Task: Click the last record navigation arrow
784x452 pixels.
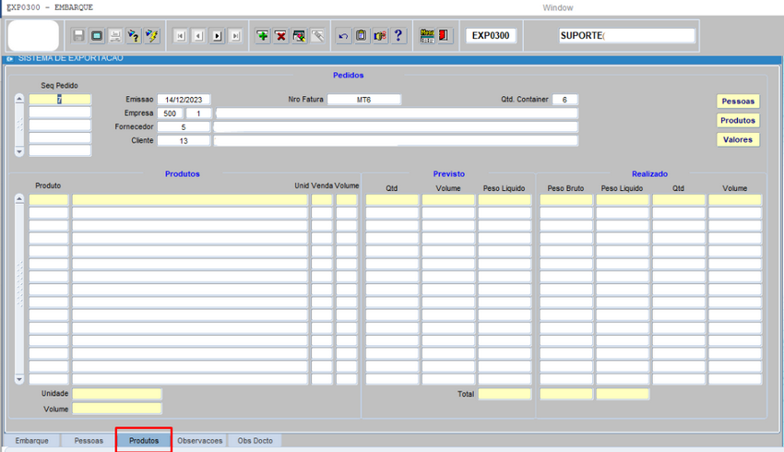Action: coord(235,36)
